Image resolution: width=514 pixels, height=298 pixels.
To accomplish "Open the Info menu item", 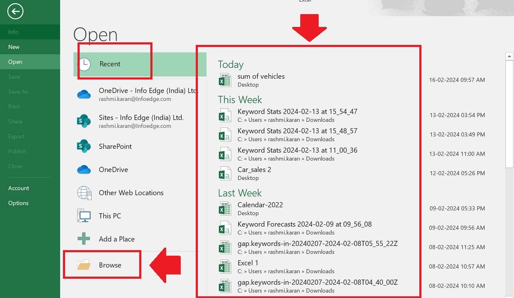I will click(x=13, y=32).
